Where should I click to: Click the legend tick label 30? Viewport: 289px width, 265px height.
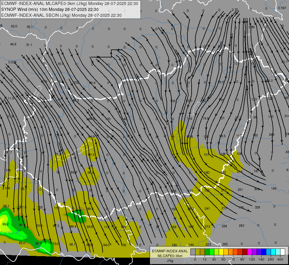click(214, 259)
